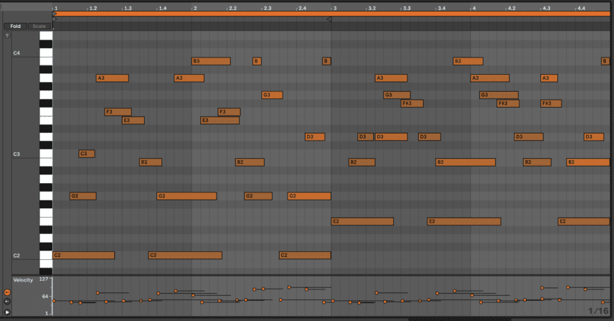
Task: Click ruler bar 4 marker
Action: [474, 8]
